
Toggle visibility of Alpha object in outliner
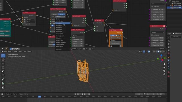(180, 5)
